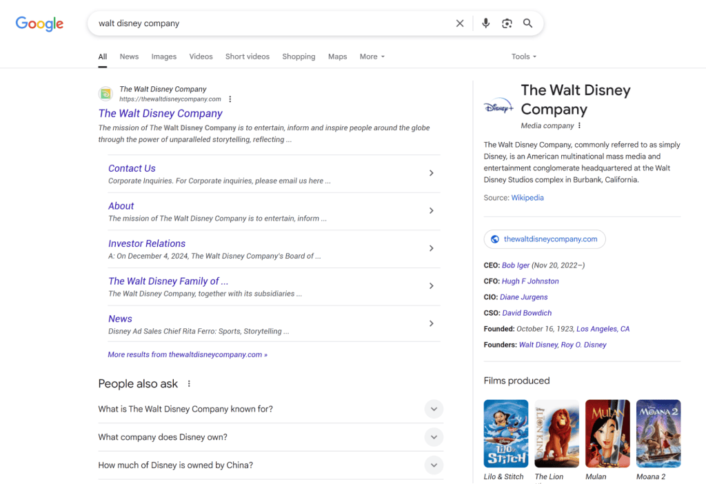Viewport: 706px width, 484px height.
Task: Select the Lilo & Stitch film poster
Action: [505, 434]
